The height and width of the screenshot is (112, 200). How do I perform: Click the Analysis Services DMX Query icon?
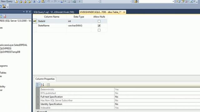point(25,2)
